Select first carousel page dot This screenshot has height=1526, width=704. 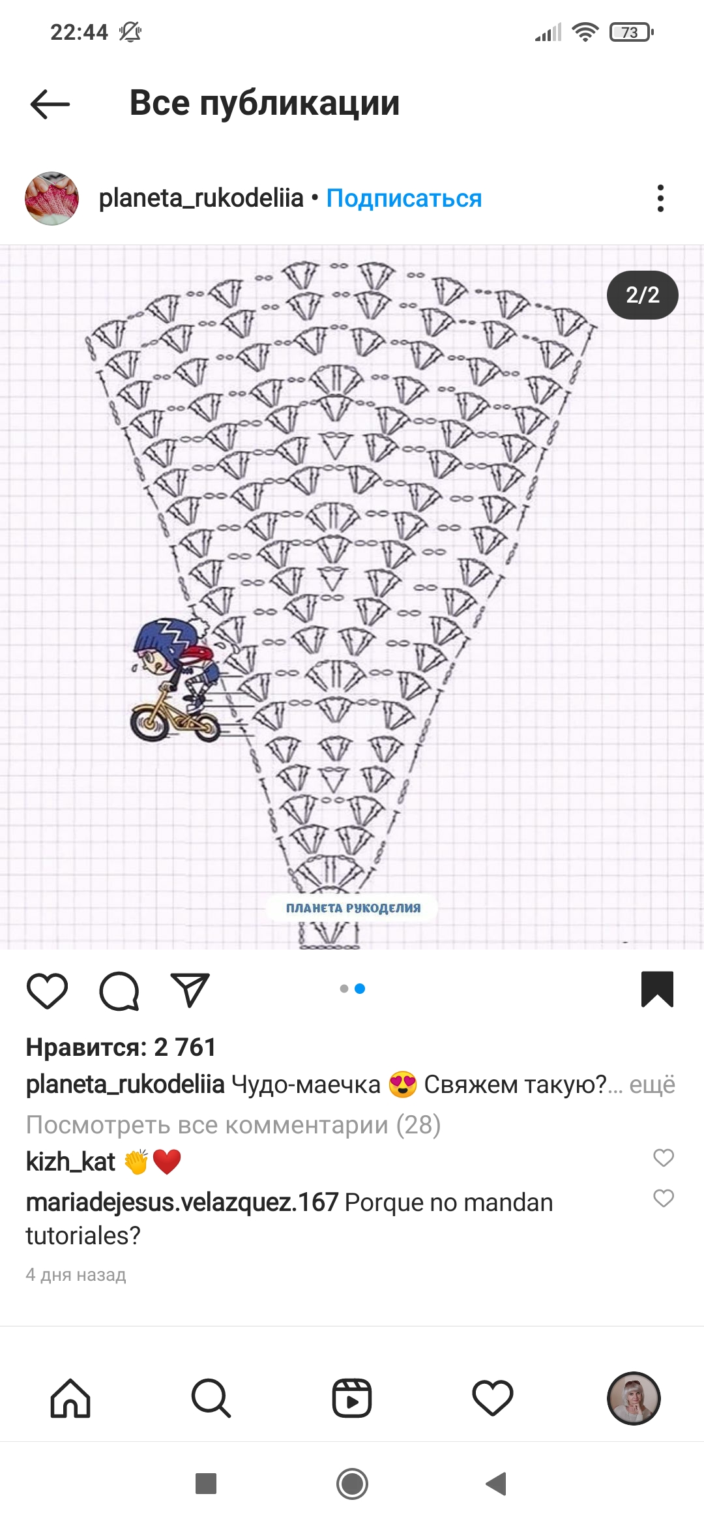pos(344,989)
